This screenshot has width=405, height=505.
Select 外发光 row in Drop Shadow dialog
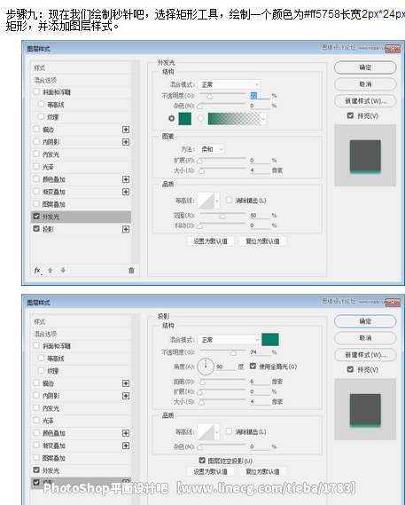[81, 470]
